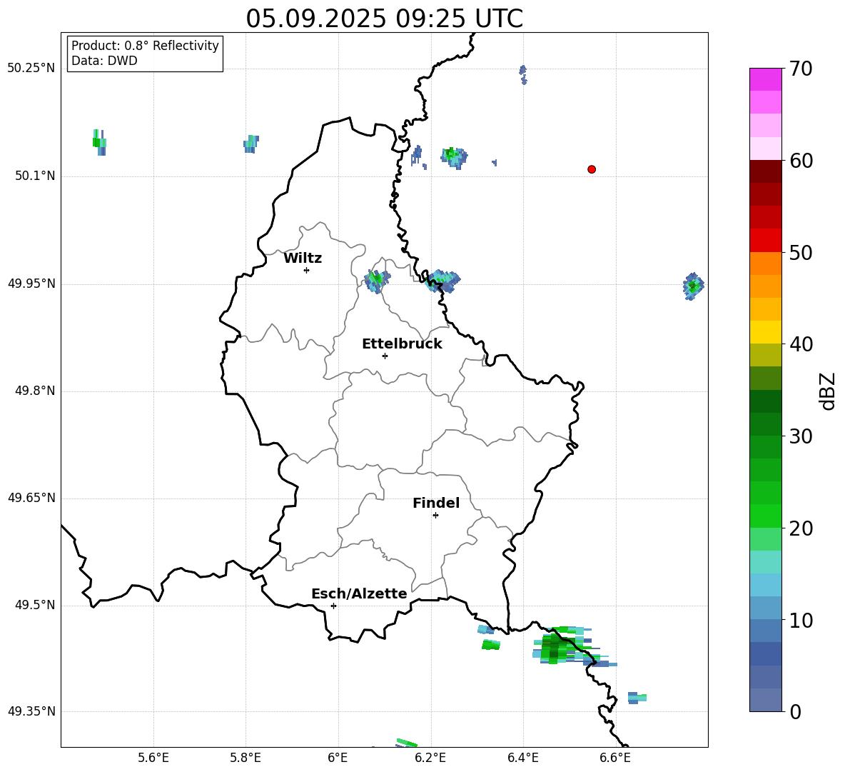Click the Wiltz station cross marker

click(x=306, y=270)
